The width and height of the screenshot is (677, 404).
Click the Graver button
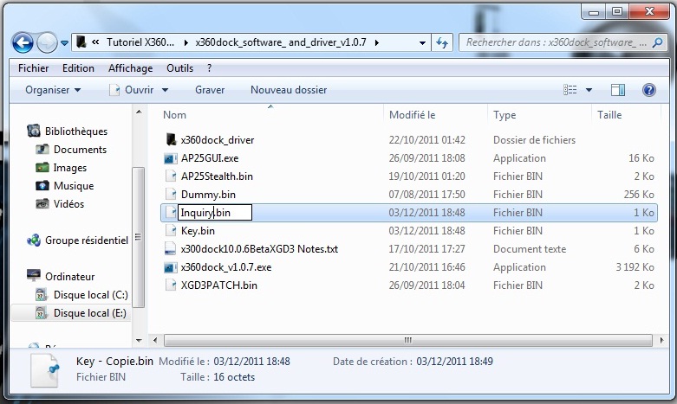click(210, 90)
